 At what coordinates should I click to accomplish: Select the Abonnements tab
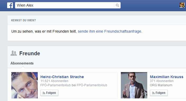point(22,63)
